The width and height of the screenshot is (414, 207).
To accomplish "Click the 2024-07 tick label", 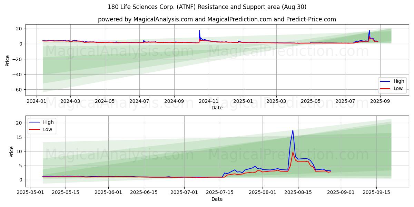I will [x=139, y=101].
